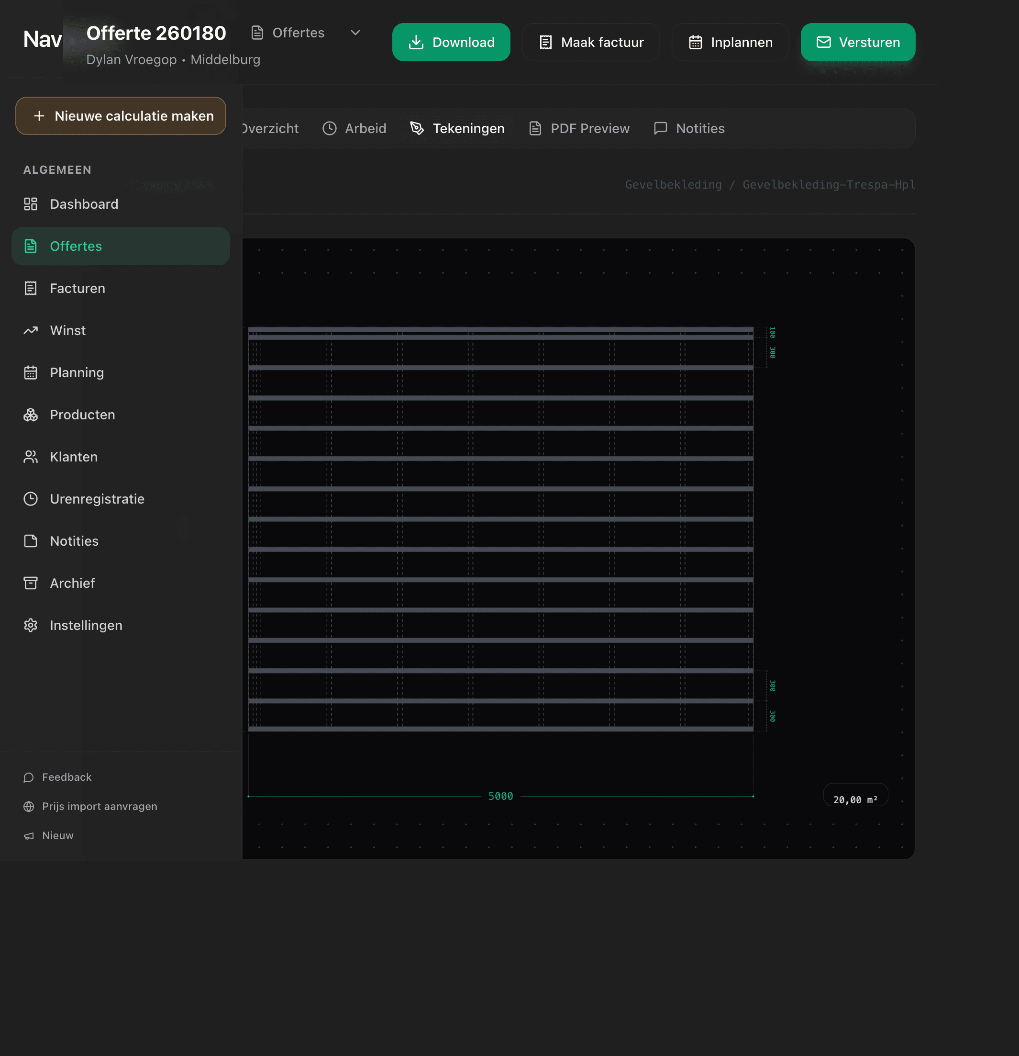The height and width of the screenshot is (1056, 1019).
Task: Open Winst via its chart icon
Action: pos(31,330)
